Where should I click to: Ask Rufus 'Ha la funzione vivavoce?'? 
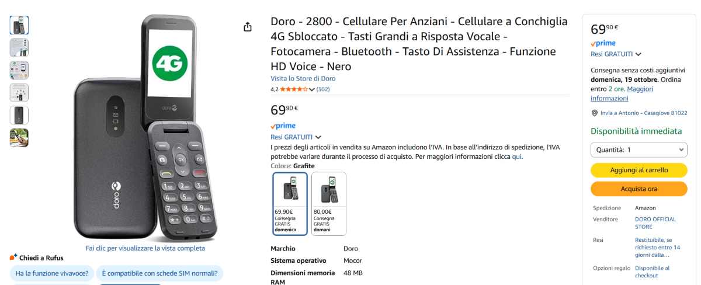coord(52,273)
